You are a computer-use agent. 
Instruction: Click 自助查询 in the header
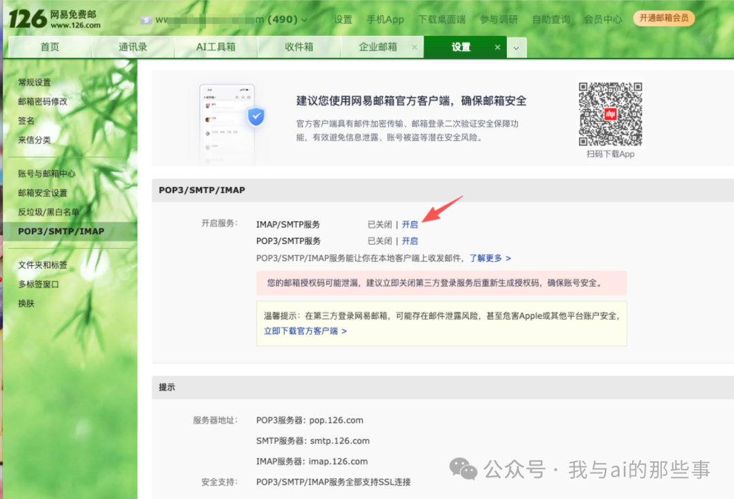pyautogui.click(x=551, y=20)
